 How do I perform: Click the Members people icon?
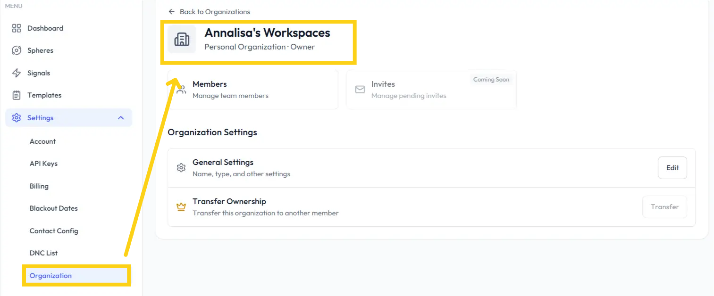point(181,90)
